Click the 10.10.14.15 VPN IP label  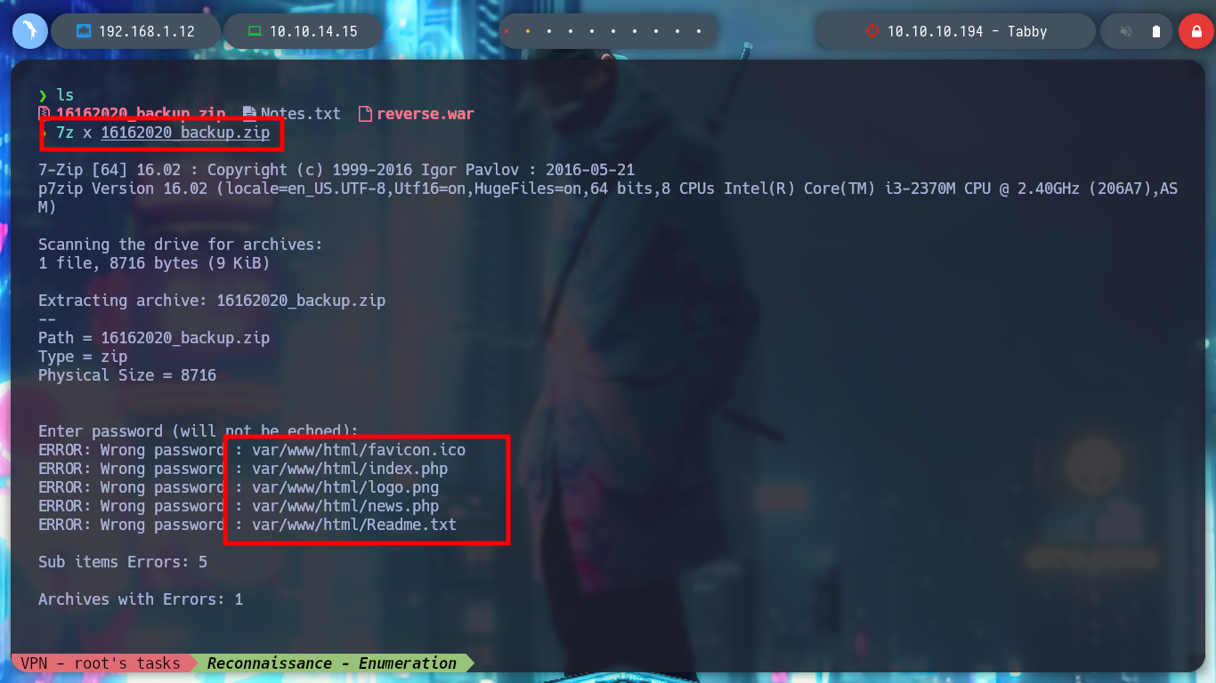tap(313, 31)
